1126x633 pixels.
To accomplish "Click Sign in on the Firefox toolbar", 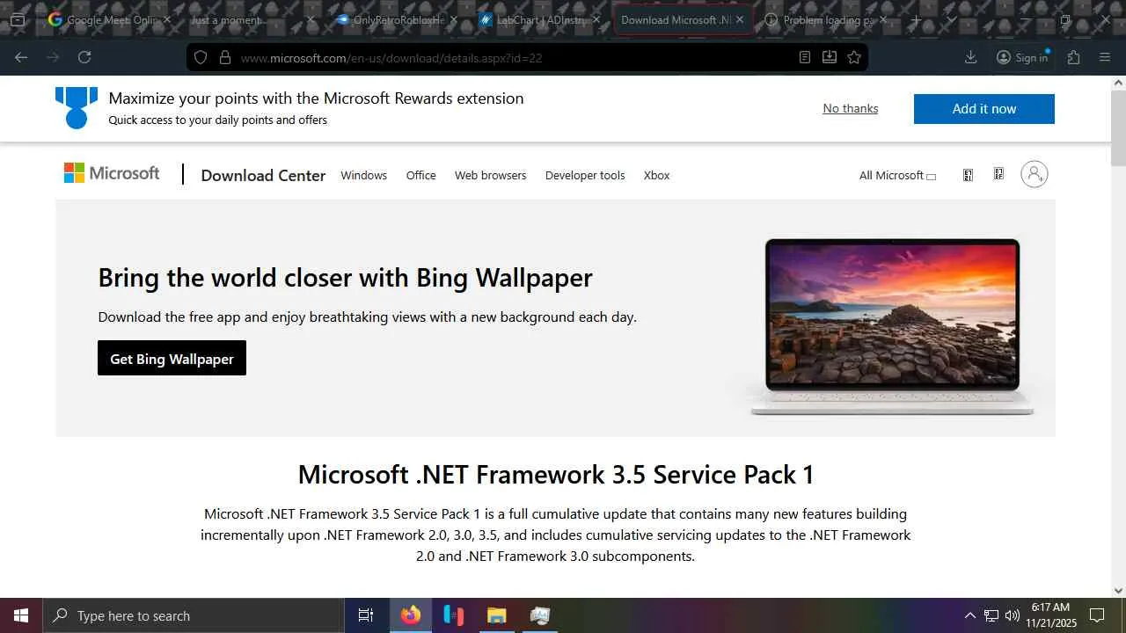I will 1022,57.
